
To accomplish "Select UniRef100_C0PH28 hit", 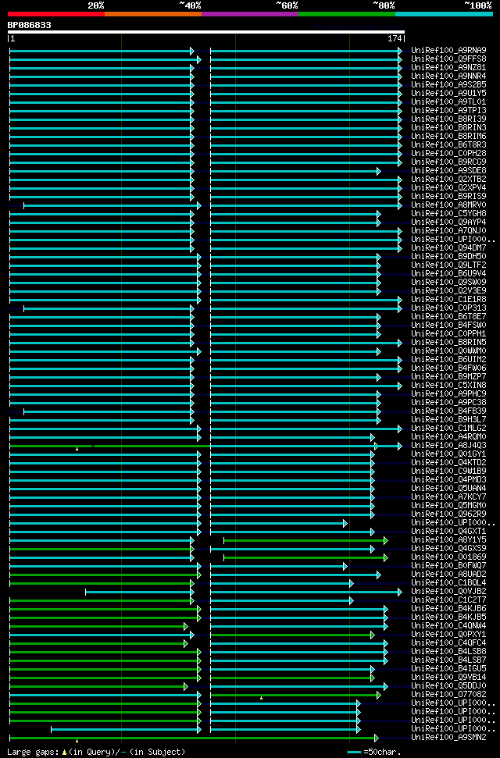I will (448, 154).
